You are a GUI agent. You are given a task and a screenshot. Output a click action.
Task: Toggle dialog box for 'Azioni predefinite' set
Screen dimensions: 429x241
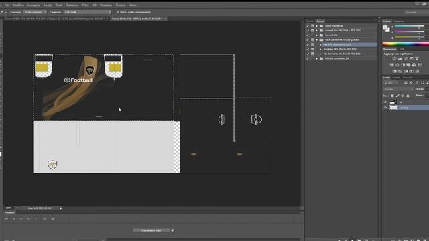312,25
